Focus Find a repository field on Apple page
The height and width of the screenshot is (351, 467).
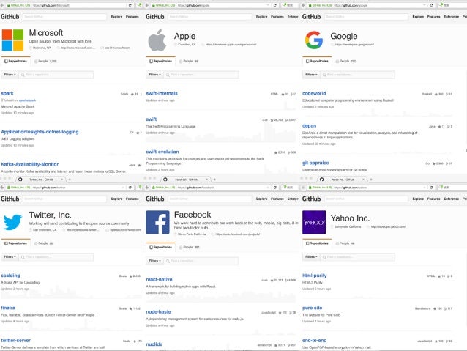[201, 75]
